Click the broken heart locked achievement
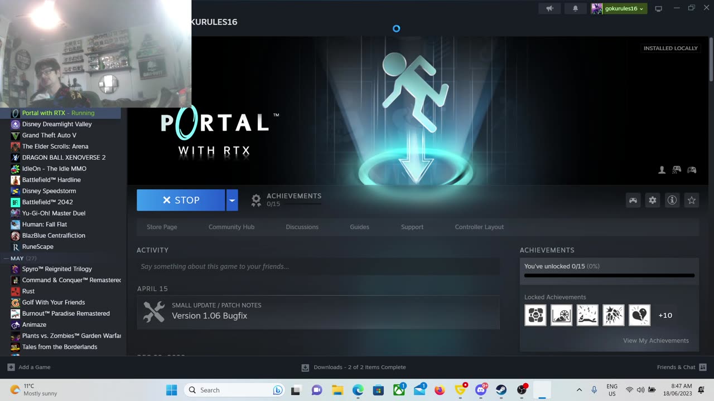 tap(639, 315)
